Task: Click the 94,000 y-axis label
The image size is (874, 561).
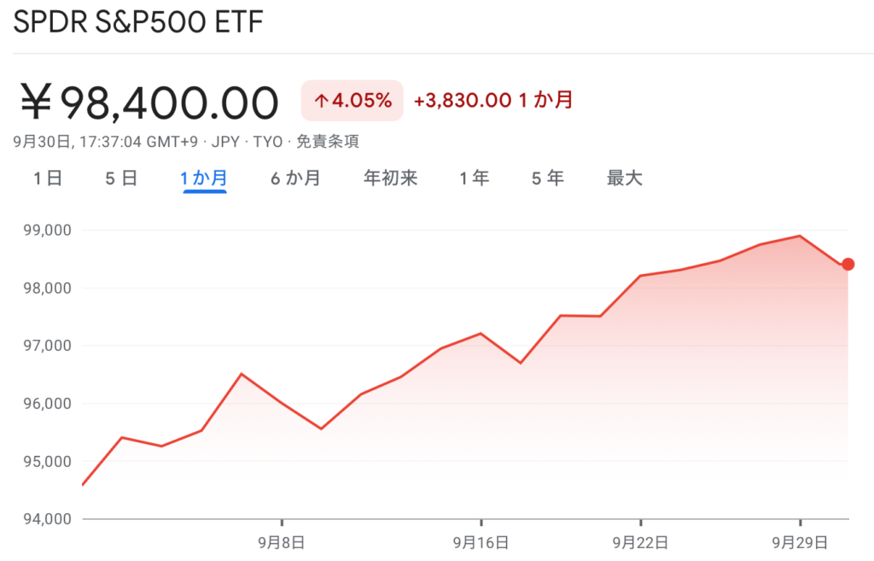Action: [50, 519]
